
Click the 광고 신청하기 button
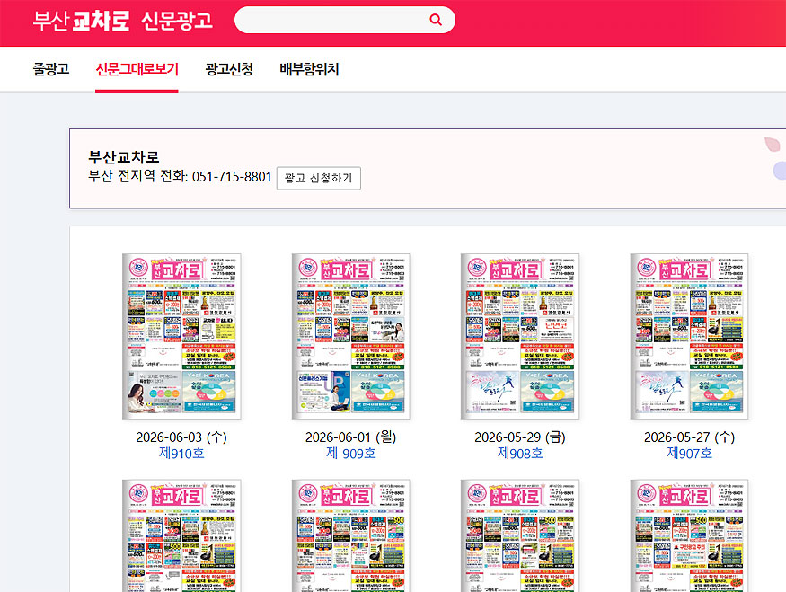pyautogui.click(x=319, y=178)
